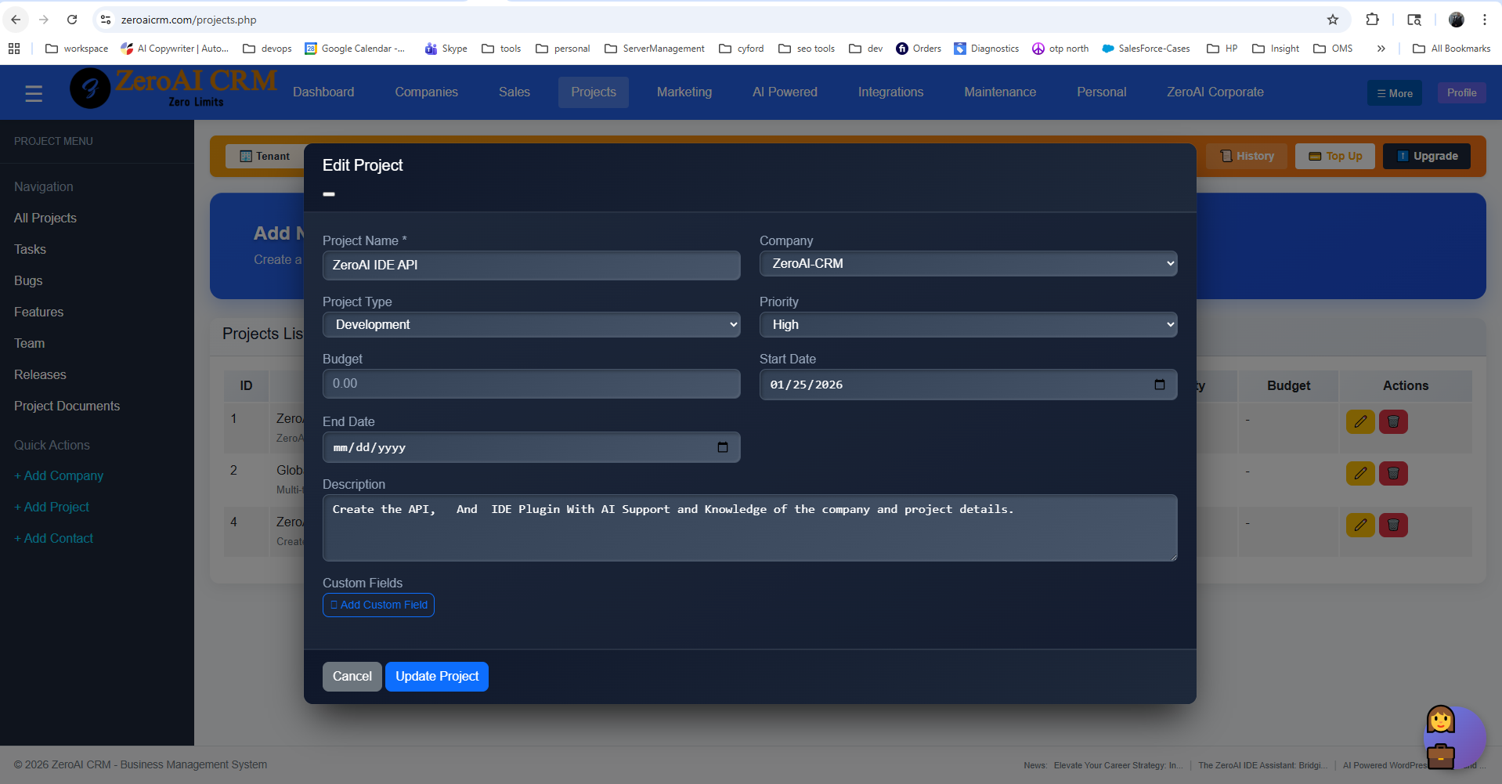This screenshot has height=784, width=1502.
Task: Cancel the Edit Project dialog
Action: [x=352, y=677]
